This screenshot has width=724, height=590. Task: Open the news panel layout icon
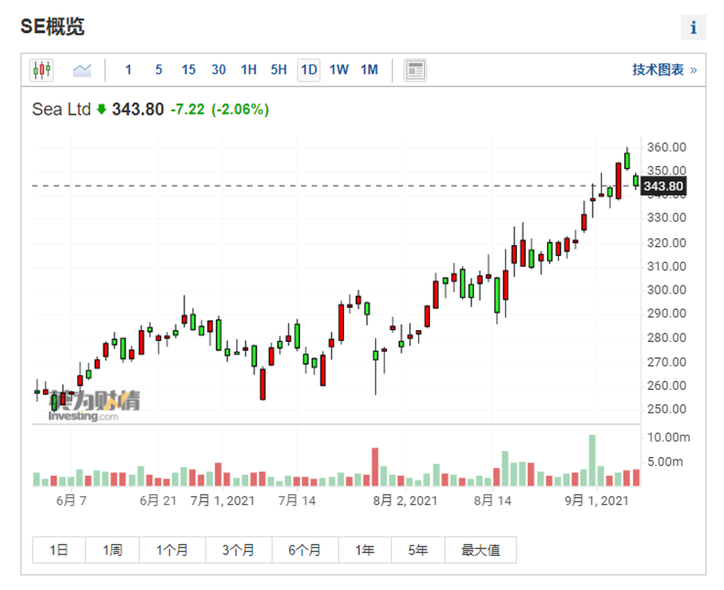click(x=415, y=70)
